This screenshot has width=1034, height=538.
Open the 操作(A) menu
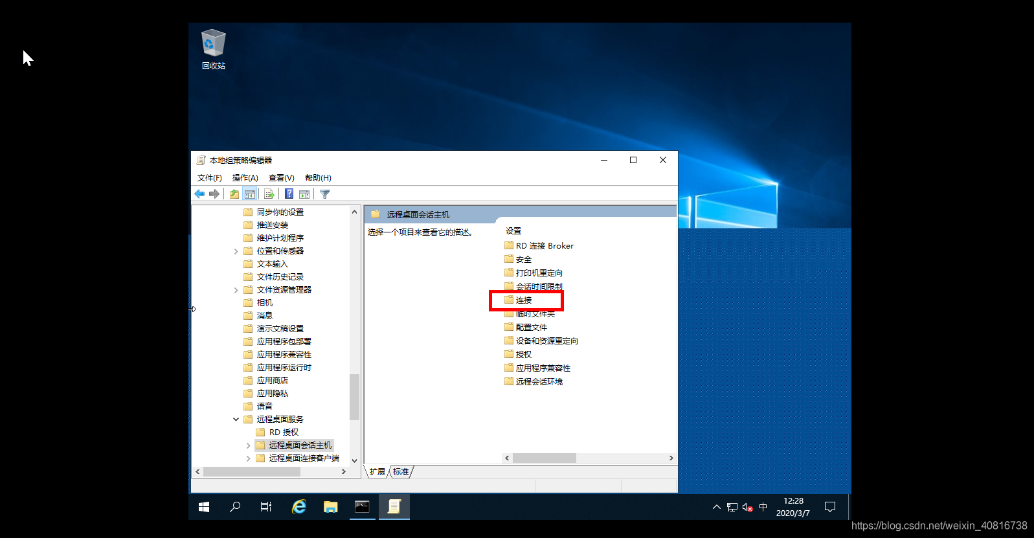245,178
